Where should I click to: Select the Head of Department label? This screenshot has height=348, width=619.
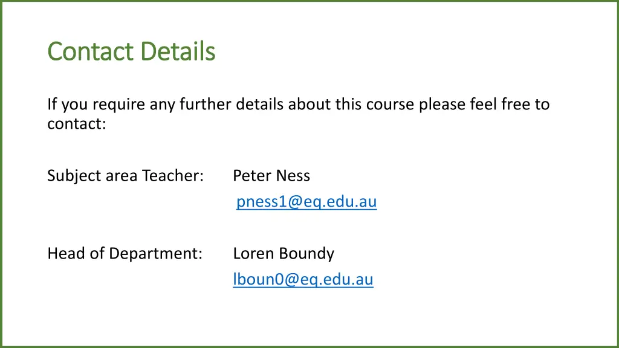[x=125, y=253]
